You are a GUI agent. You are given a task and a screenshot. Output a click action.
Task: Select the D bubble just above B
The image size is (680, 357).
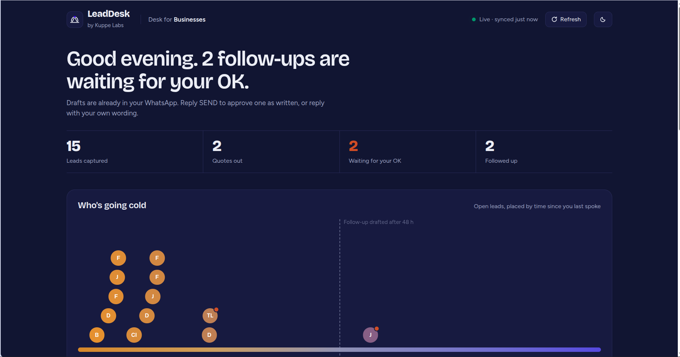(x=108, y=316)
